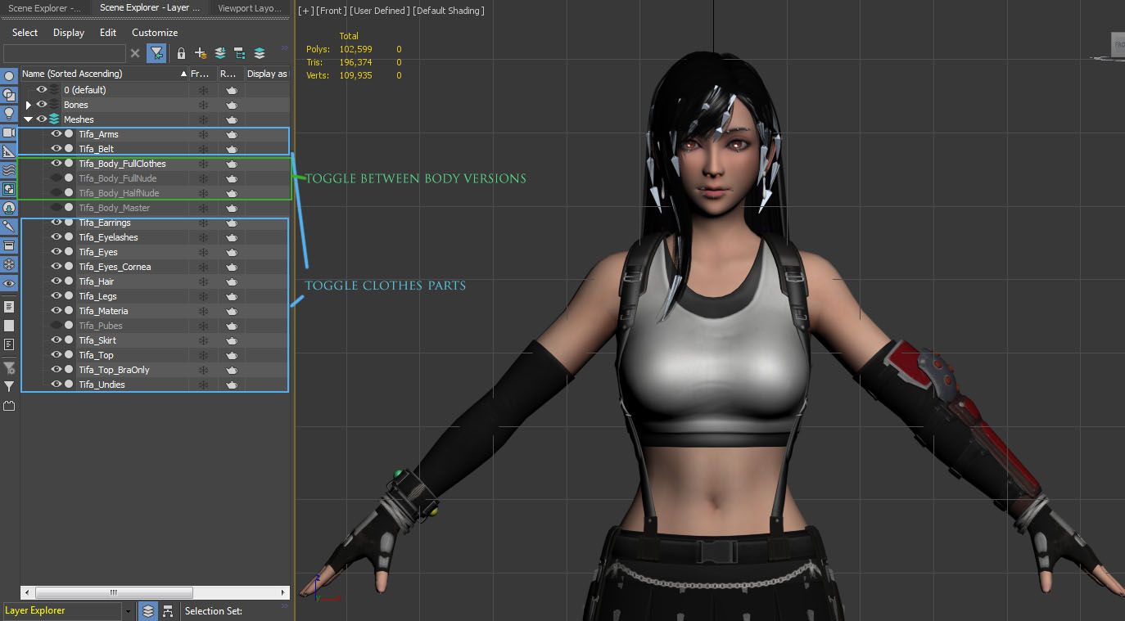Toggle the Display Shapes filter icon
1125x621 pixels.
[x=9, y=94]
